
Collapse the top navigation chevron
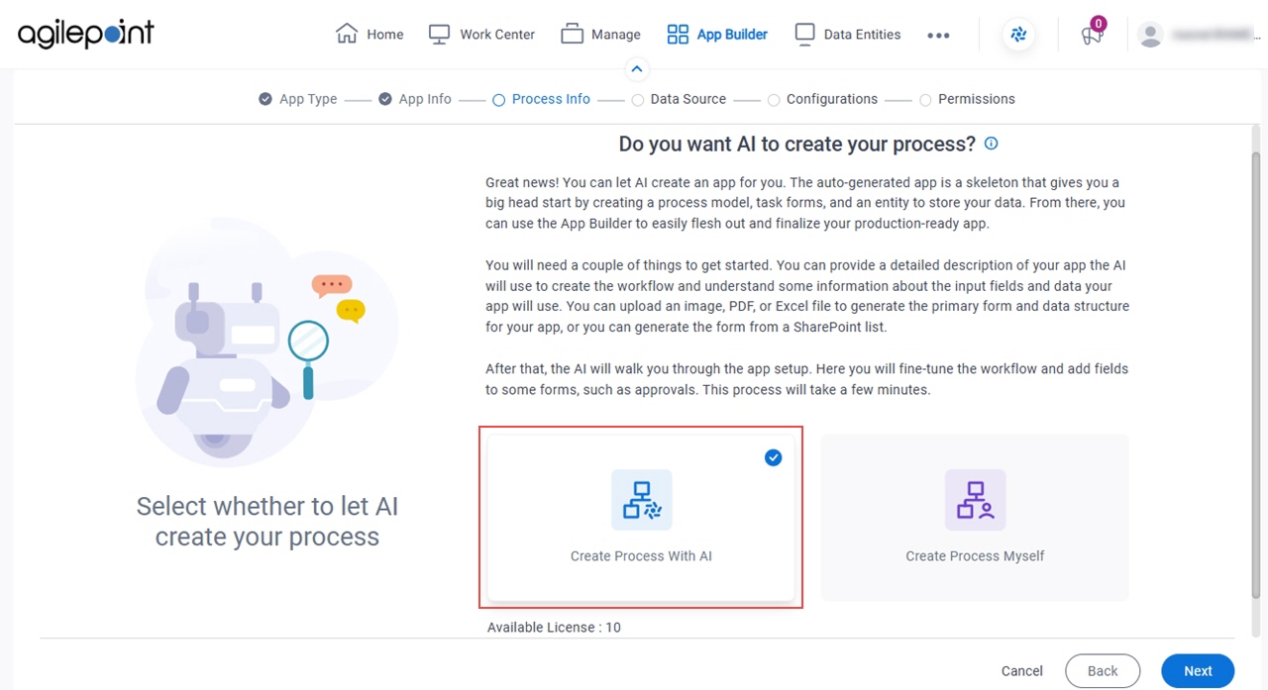coord(637,69)
